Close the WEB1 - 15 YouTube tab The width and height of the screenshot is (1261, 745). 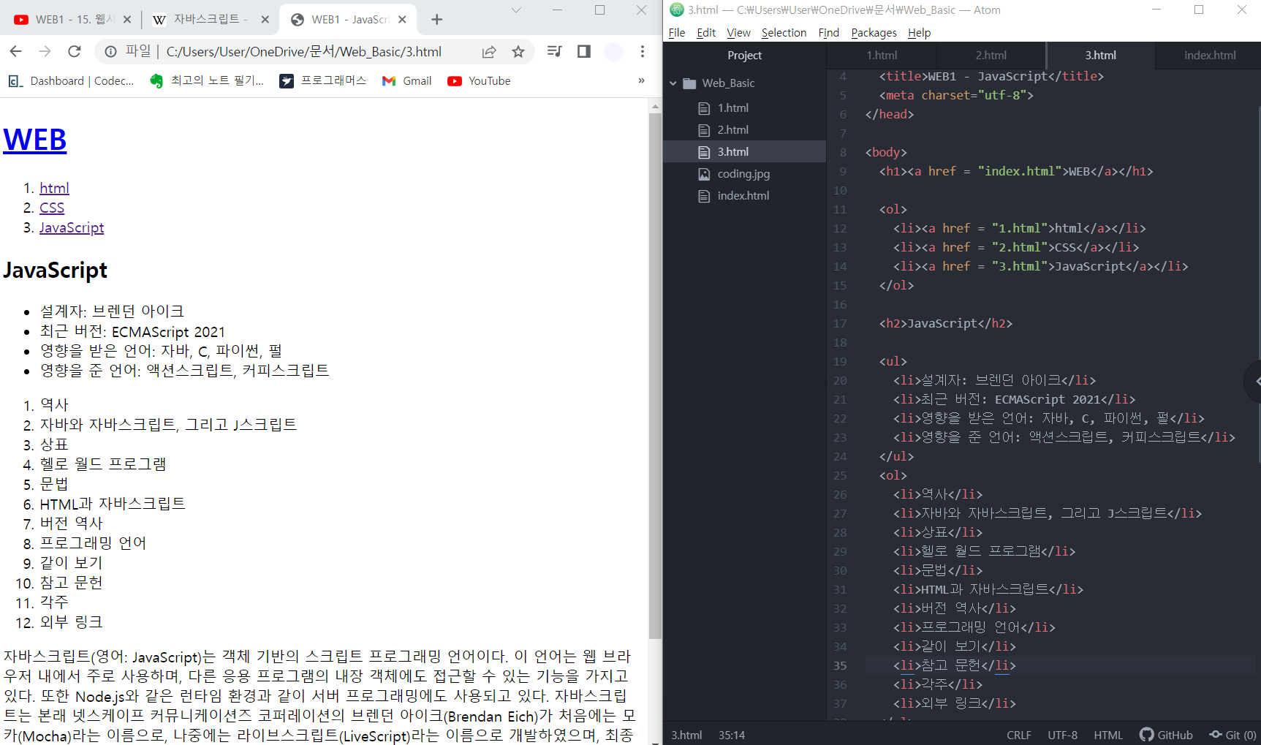tap(126, 20)
